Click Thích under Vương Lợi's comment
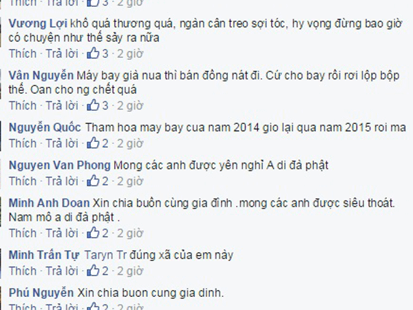413x310 pixels. pos(23,54)
